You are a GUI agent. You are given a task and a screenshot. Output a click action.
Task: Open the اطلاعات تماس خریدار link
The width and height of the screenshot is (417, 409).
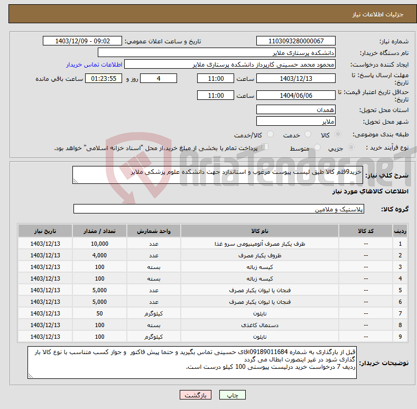[94, 64]
